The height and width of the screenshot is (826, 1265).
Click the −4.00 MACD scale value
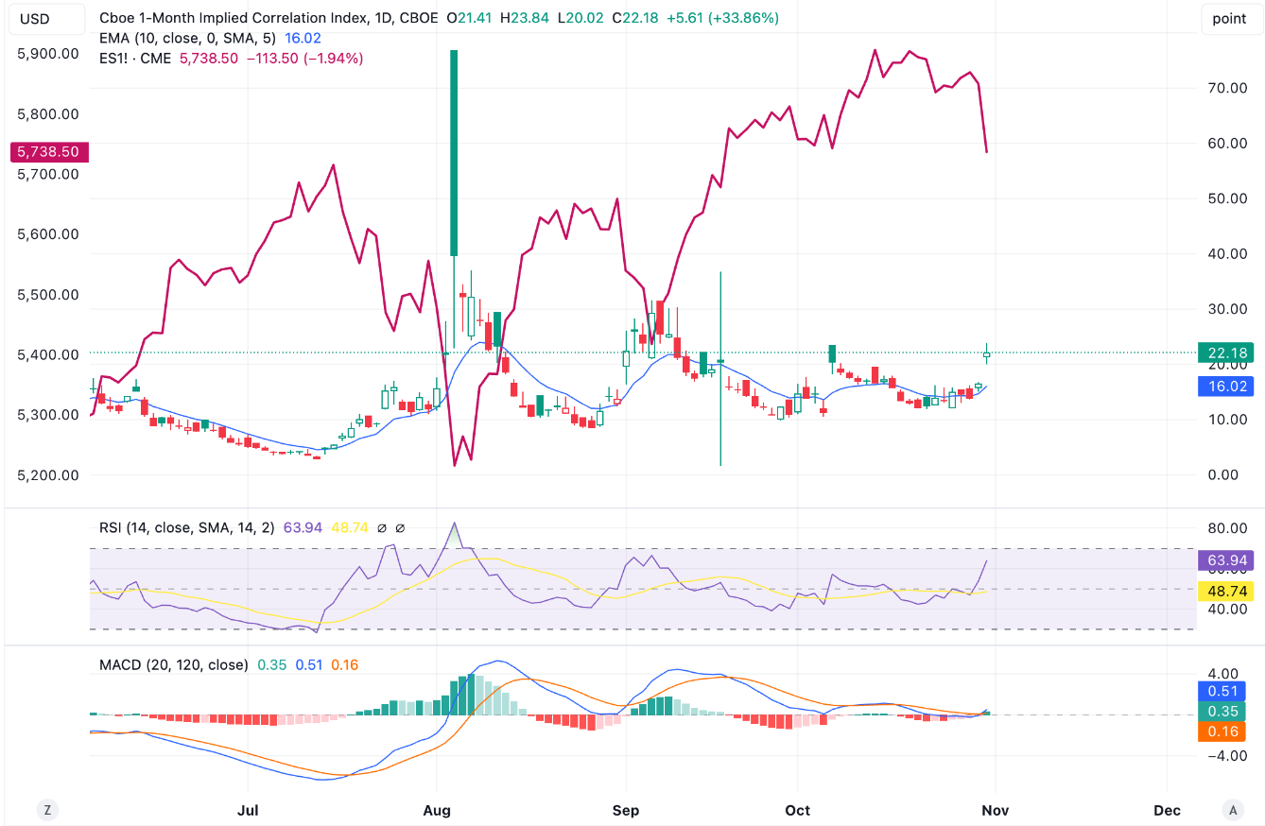[x=1226, y=756]
